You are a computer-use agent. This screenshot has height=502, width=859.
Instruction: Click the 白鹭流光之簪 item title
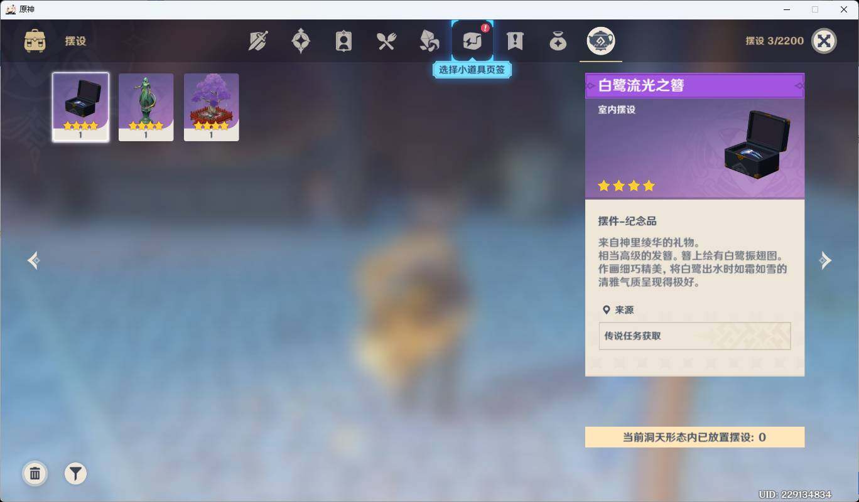[640, 86]
